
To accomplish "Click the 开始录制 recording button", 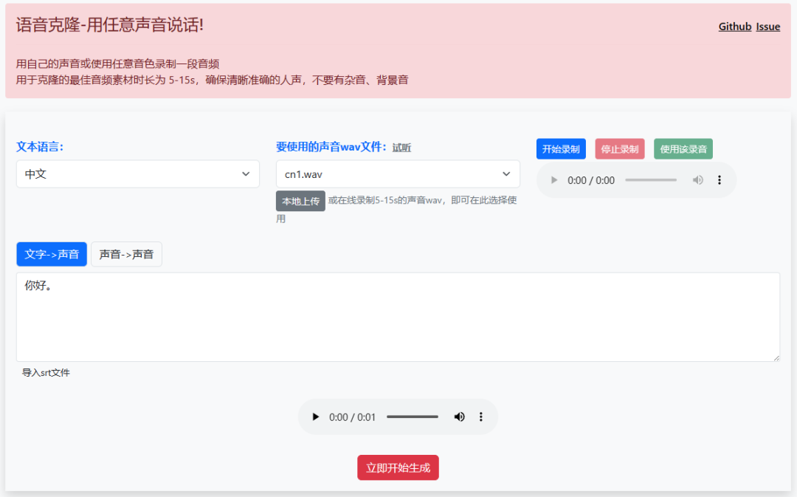I will point(561,148).
